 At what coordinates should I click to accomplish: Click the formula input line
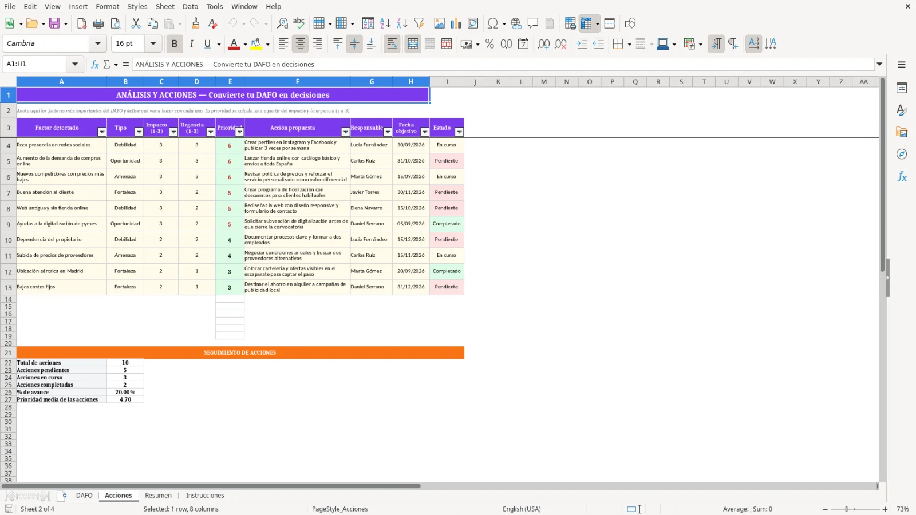tap(503, 64)
